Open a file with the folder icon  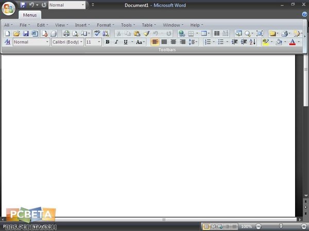16,33
